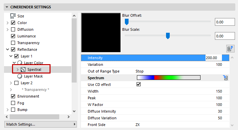Click the load settings icon below Blur Scale
238x130 pixels.
coord(230,49)
